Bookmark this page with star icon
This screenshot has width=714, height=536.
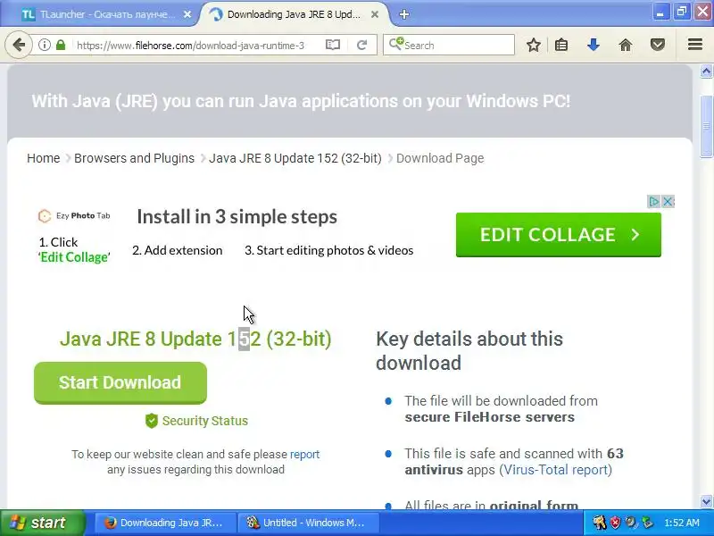tap(533, 45)
